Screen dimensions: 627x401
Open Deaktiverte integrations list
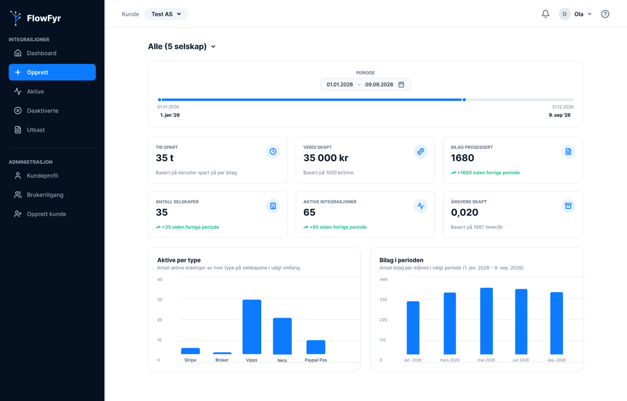[x=52, y=111]
